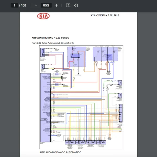
Task: Click the KIA logo on the page
Action: [x=43, y=16]
